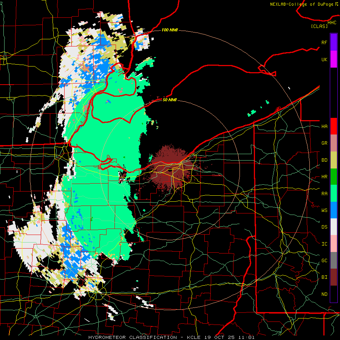Click the RF legend label
This screenshot has width=340, height=340.
click(x=324, y=42)
